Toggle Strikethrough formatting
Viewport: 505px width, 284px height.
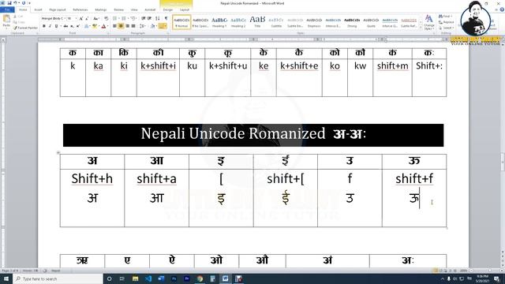[x=65, y=26]
